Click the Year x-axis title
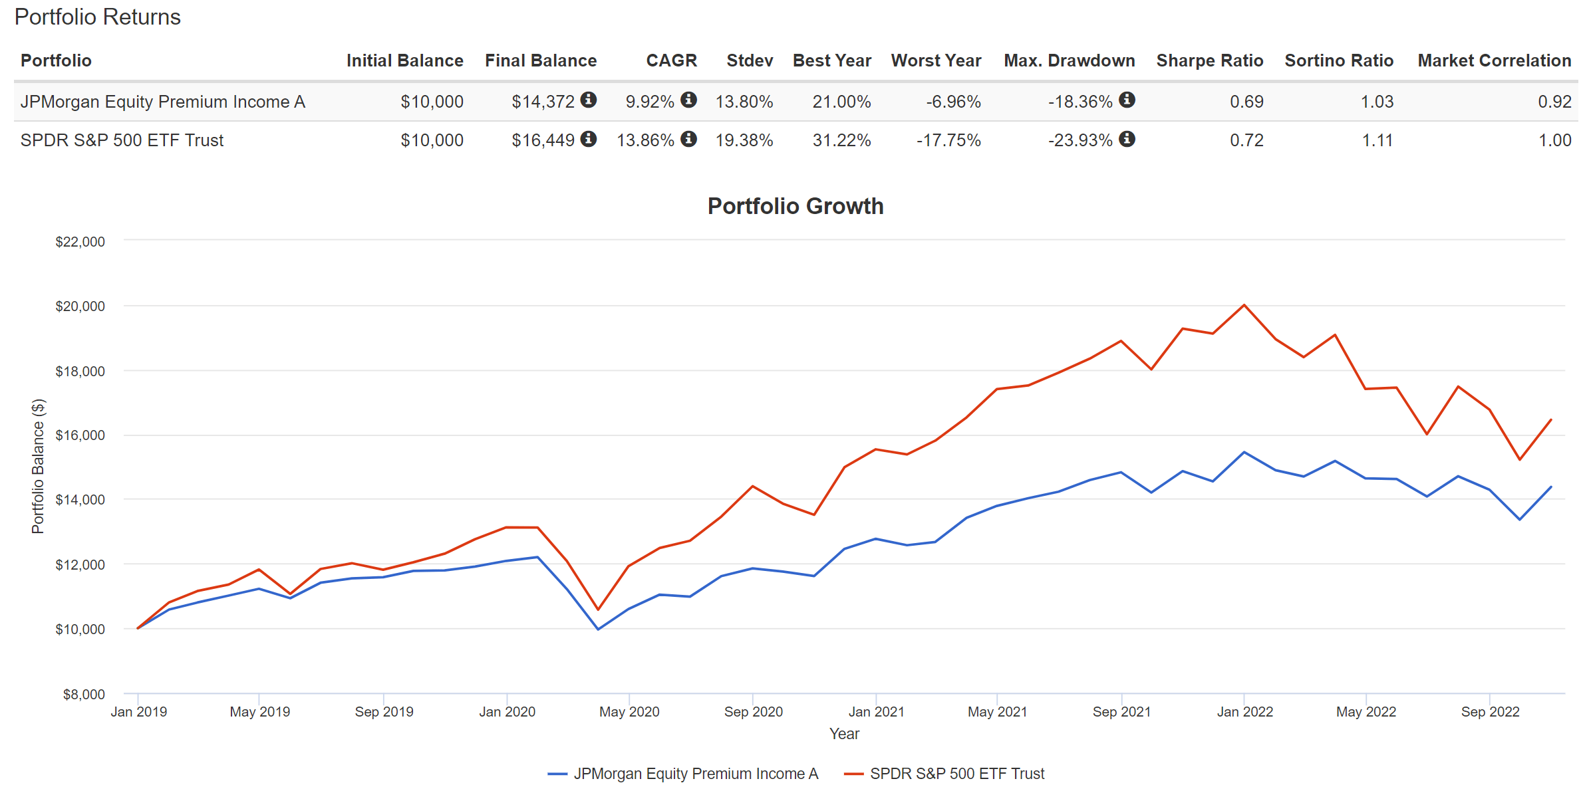This screenshot has width=1585, height=789. click(x=844, y=734)
